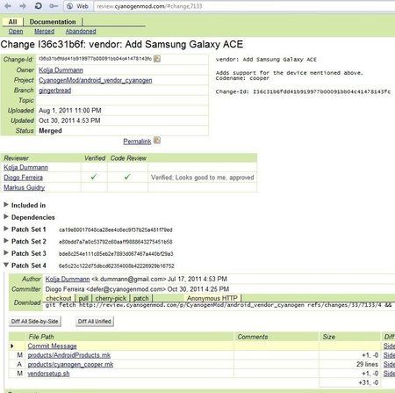This screenshot has height=393, width=395.
Task: Open the Open changes link
Action: 16,32
